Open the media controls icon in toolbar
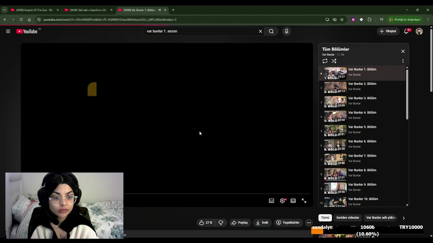This screenshot has width=433, height=243. (382, 20)
